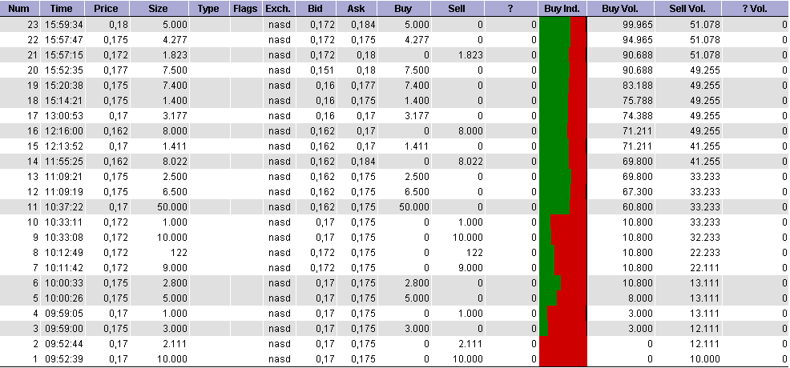Viewport: 790px width, 368px height.
Task: Click the Buy column header
Action: pos(404,9)
